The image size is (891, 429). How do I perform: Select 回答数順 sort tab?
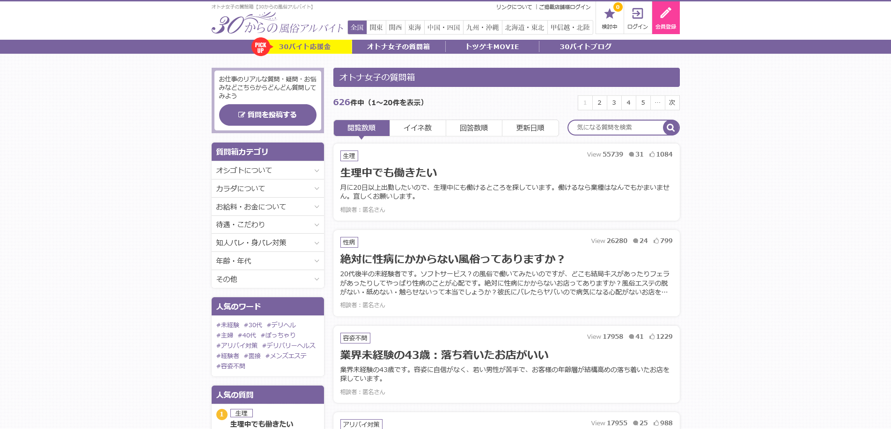(474, 128)
